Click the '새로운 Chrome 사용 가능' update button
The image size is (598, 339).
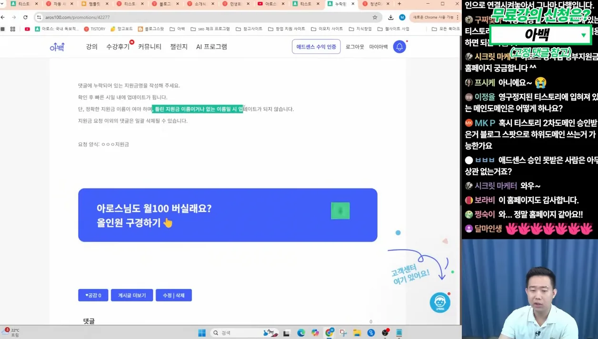(435, 17)
